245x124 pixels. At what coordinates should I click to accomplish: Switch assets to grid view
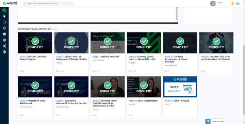coord(49,29)
